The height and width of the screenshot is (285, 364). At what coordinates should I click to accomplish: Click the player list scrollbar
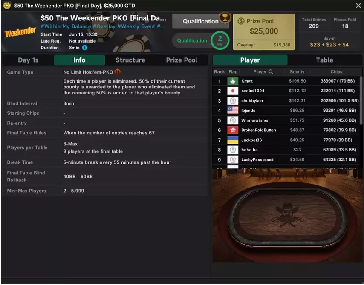coord(361,101)
